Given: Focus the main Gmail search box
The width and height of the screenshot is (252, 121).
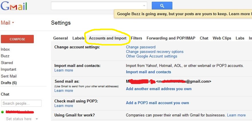Looking at the screenshot, I should (97, 6).
